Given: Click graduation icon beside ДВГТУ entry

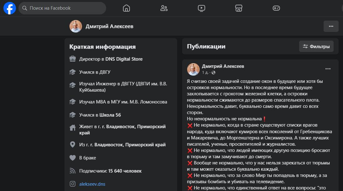Looking at the screenshot, I should click(x=73, y=85).
